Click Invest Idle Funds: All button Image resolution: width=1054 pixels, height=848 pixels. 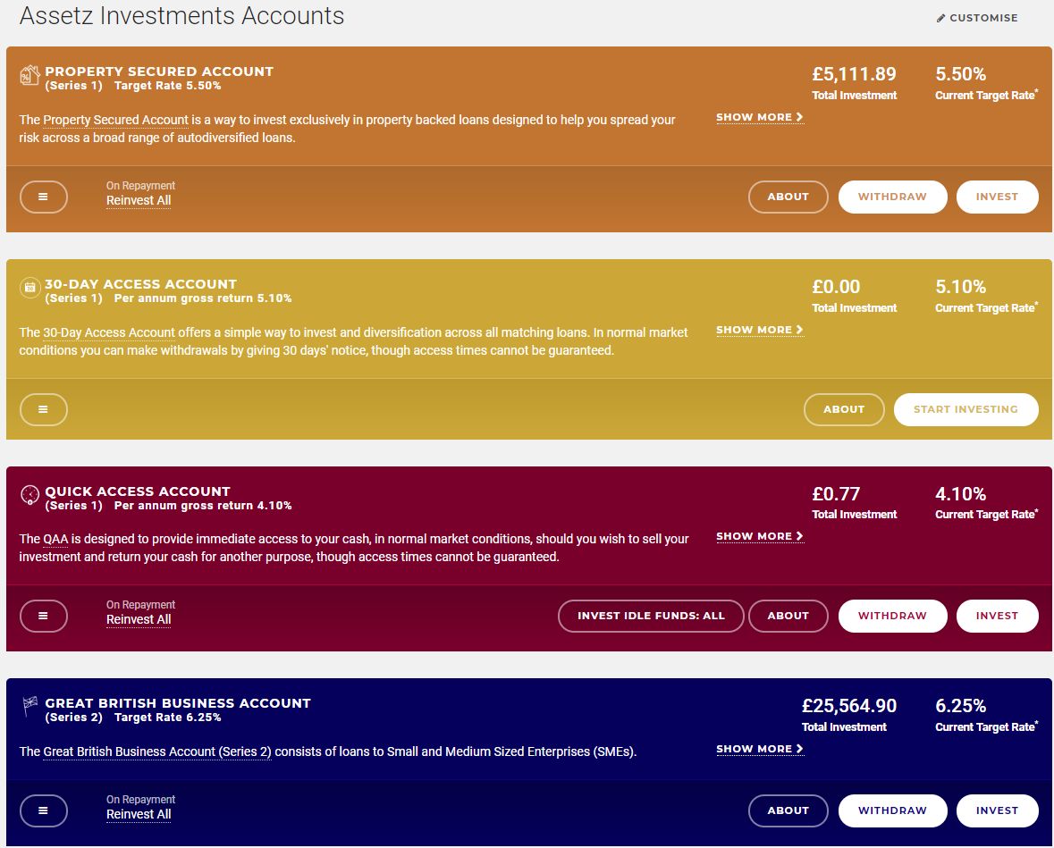click(651, 617)
